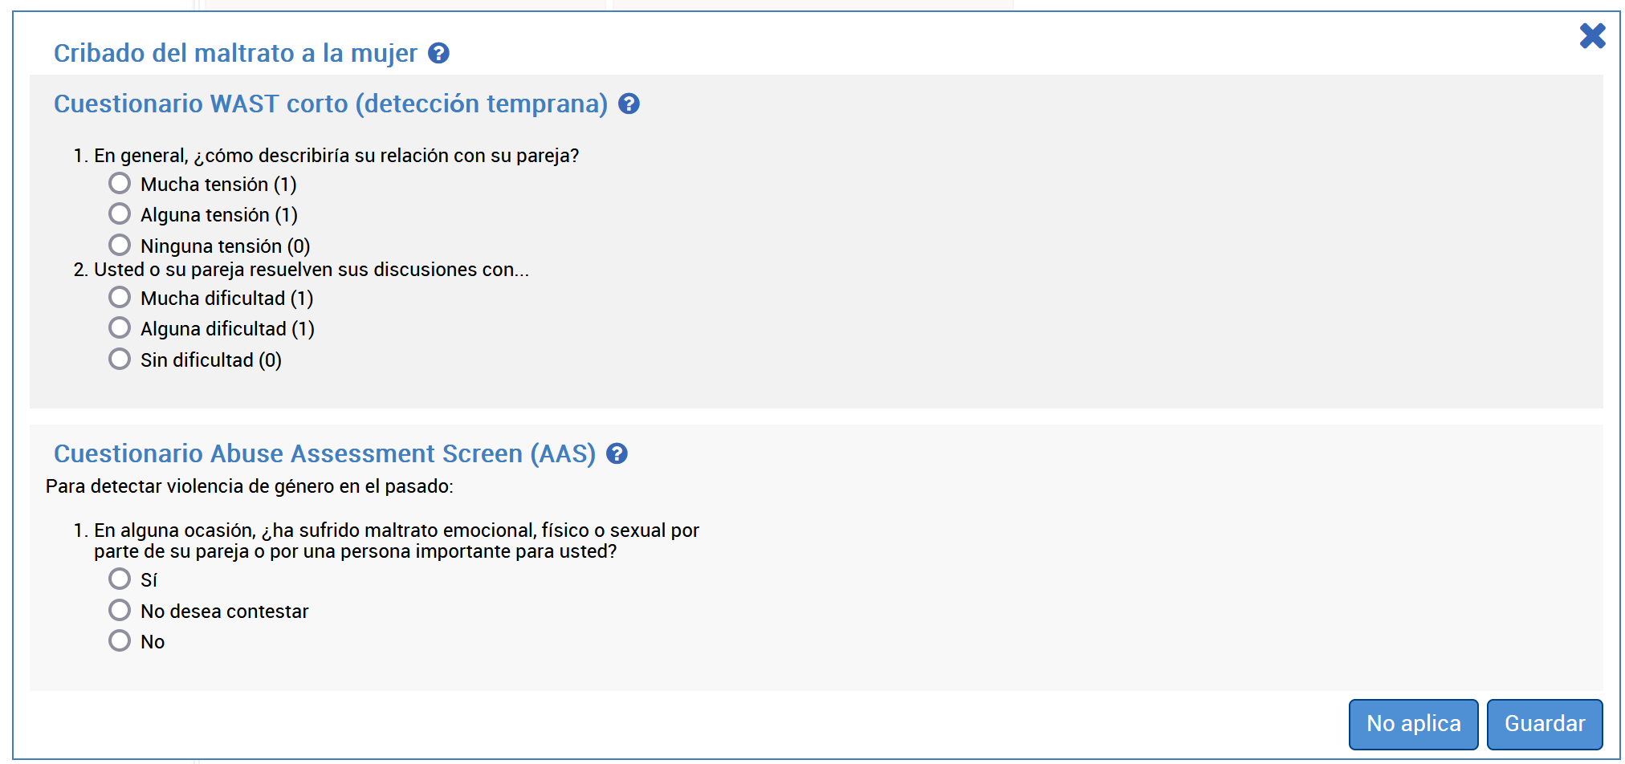Choose 'No desea contestar' radio button
The width and height of the screenshot is (1625, 764).
(x=120, y=610)
